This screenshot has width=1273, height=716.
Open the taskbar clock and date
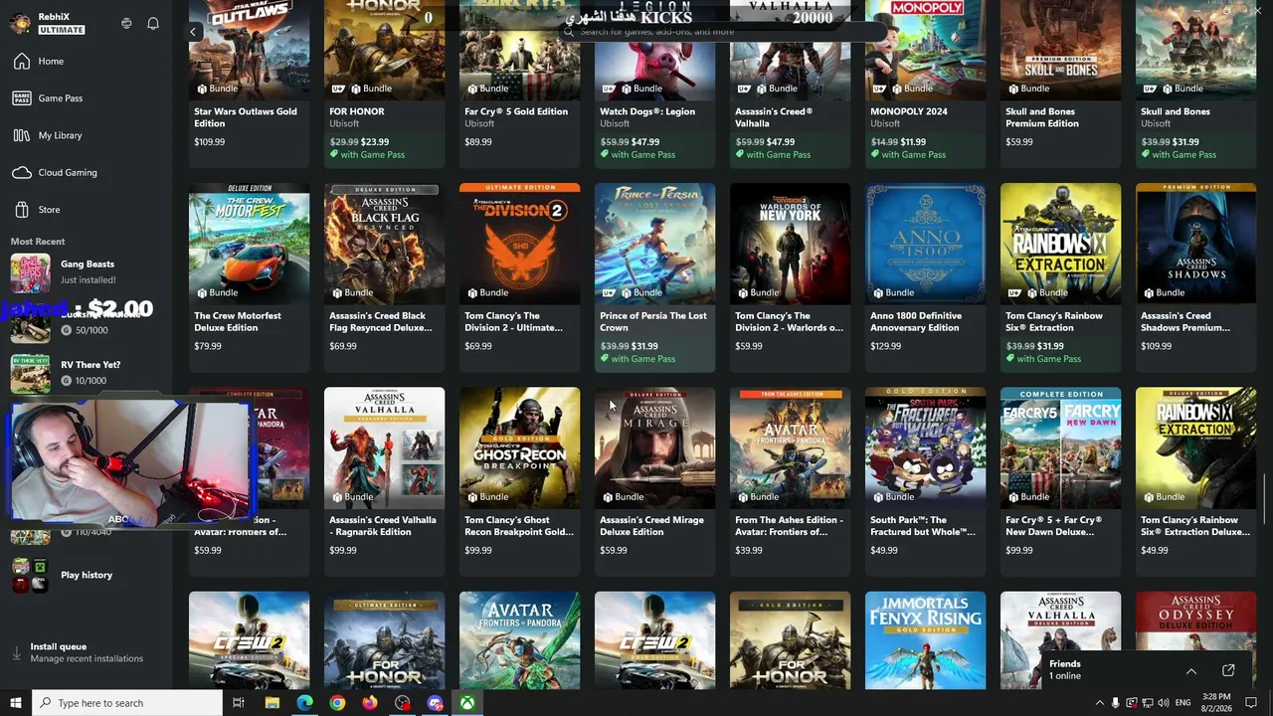point(1215,703)
